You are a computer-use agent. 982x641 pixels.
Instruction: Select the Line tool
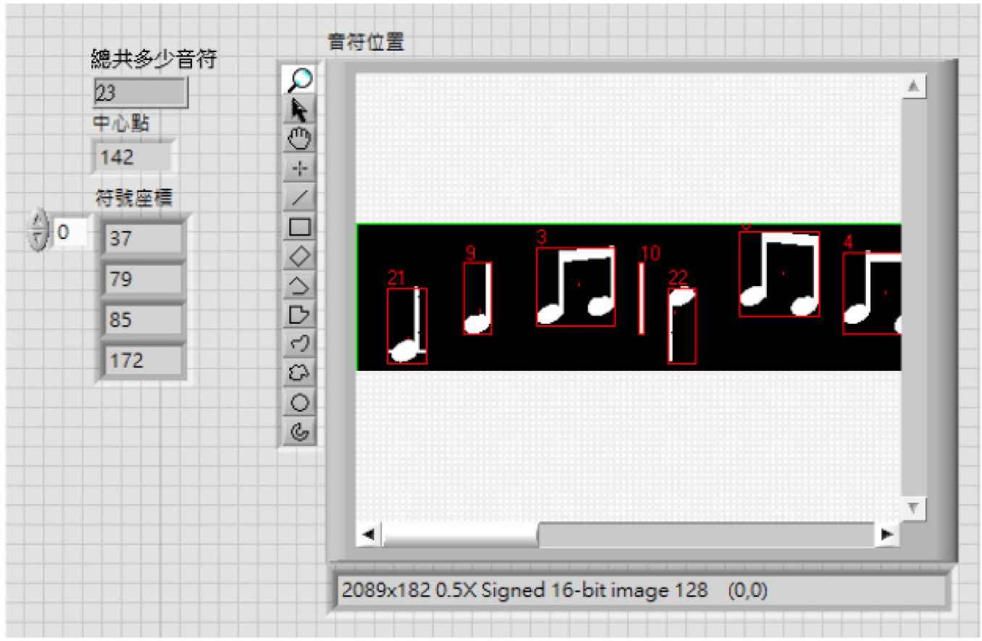[x=299, y=197]
